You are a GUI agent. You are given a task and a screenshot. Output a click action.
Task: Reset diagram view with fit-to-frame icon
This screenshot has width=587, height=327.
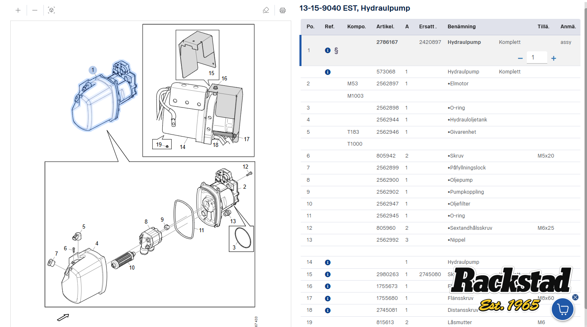pos(51,10)
